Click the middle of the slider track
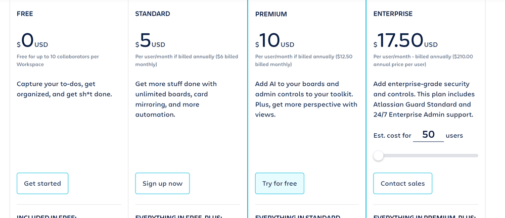This screenshot has width=505, height=218. 426,155
